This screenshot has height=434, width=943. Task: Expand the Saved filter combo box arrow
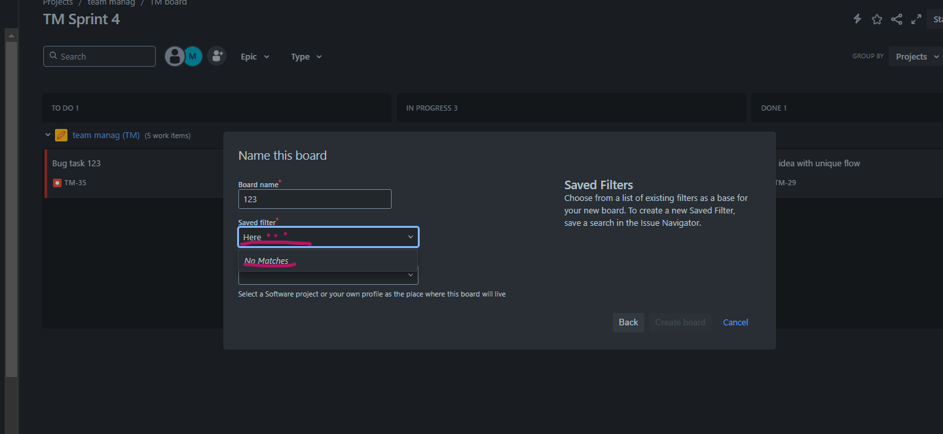pos(411,237)
